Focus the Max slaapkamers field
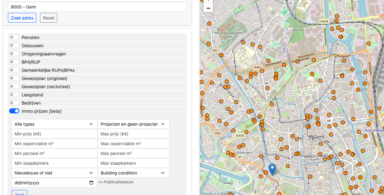The image size is (384, 195). (134, 163)
